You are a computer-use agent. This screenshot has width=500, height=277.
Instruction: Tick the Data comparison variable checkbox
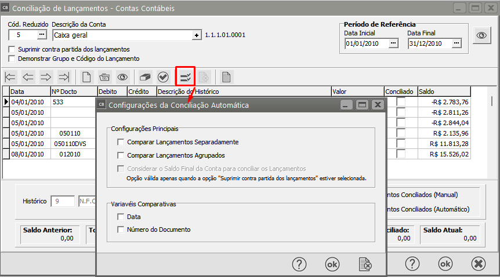pos(121,217)
